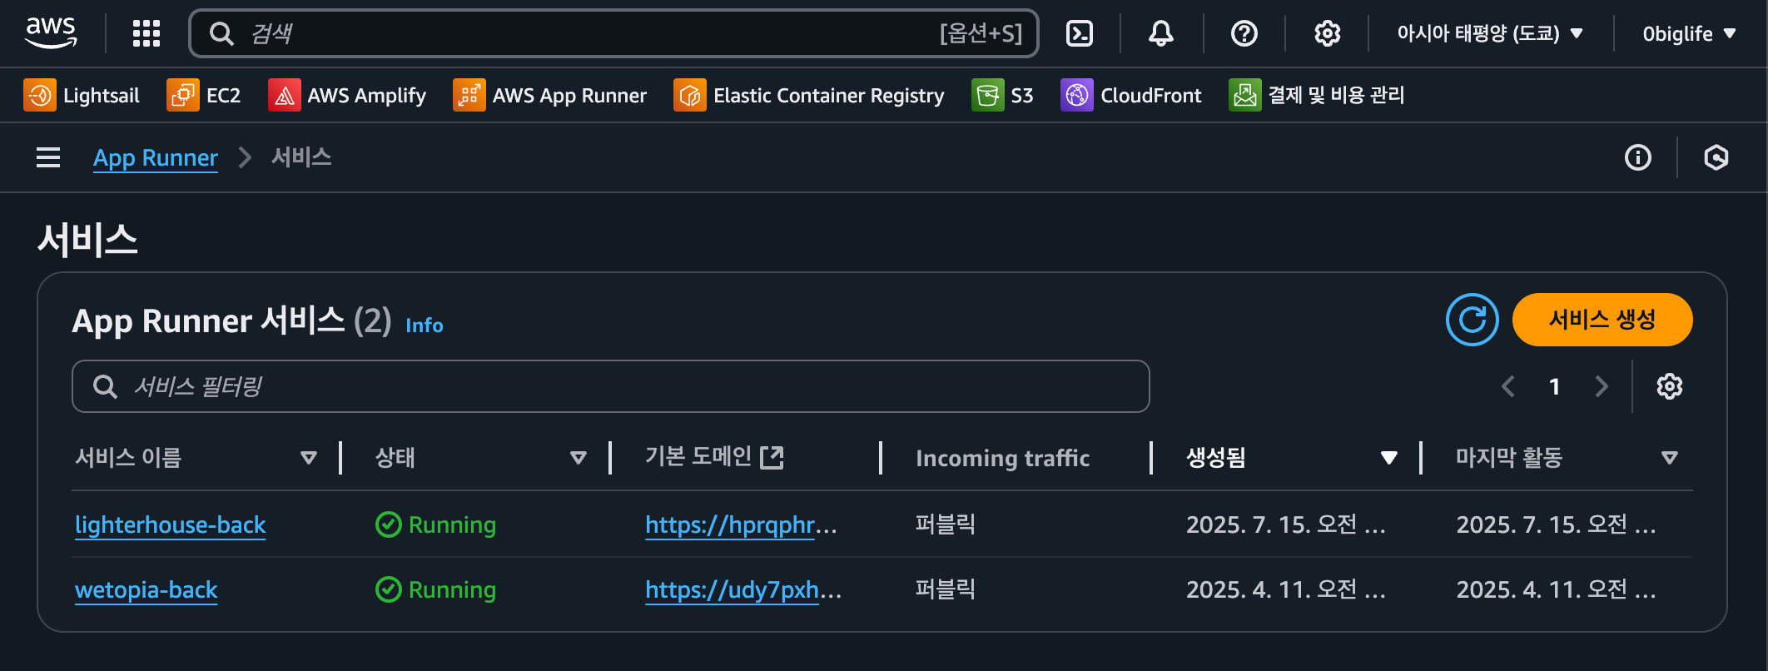Click the 서비스 breadcrumb text
Viewport: 1768px width, 671px height.
tap(301, 157)
